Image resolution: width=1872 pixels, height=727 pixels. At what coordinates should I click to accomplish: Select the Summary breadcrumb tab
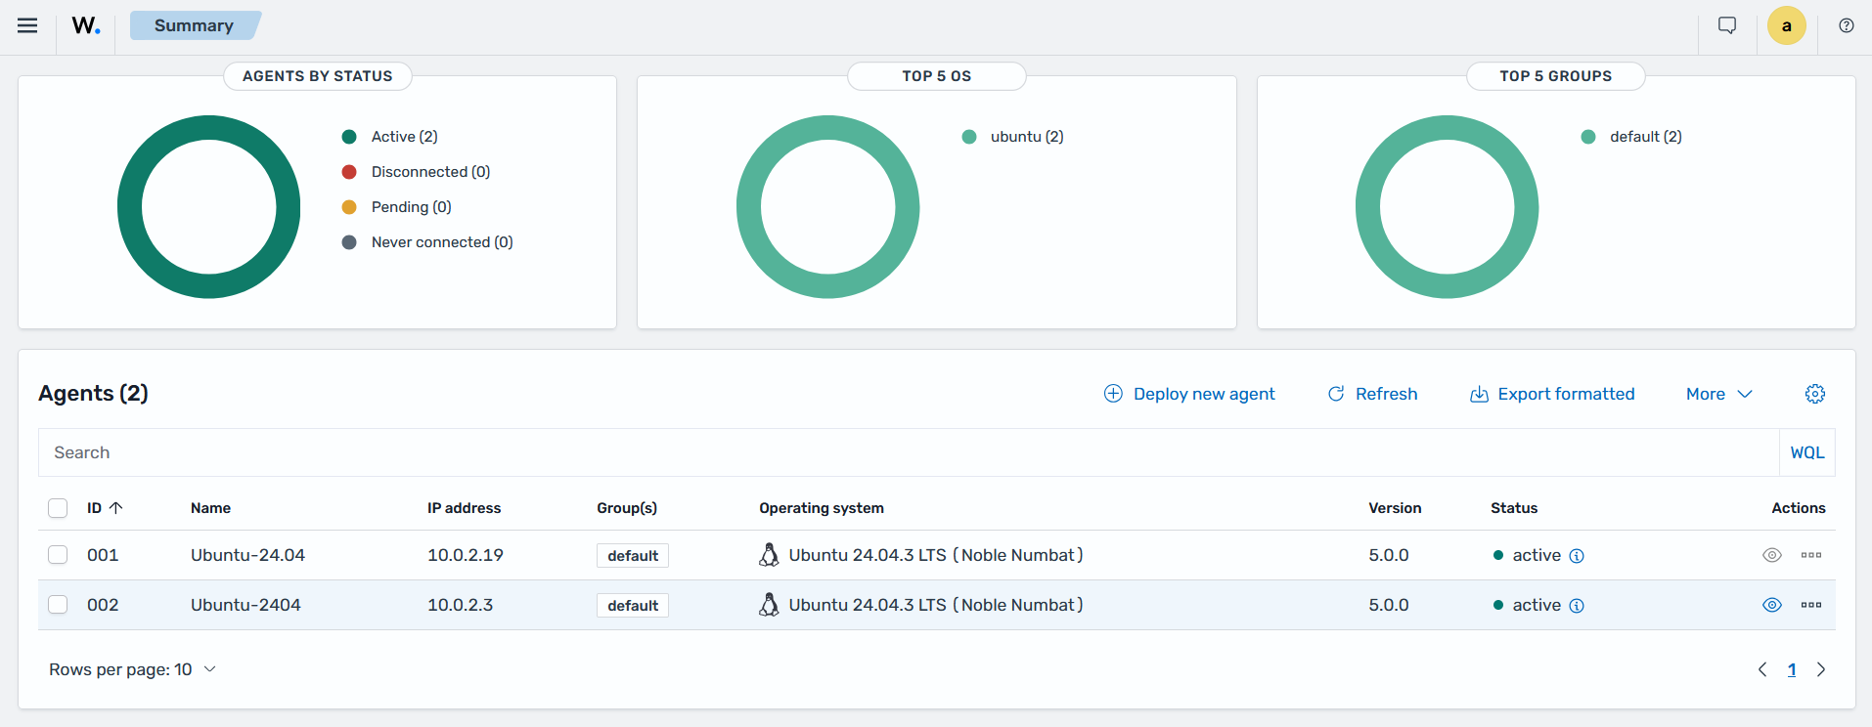[195, 25]
